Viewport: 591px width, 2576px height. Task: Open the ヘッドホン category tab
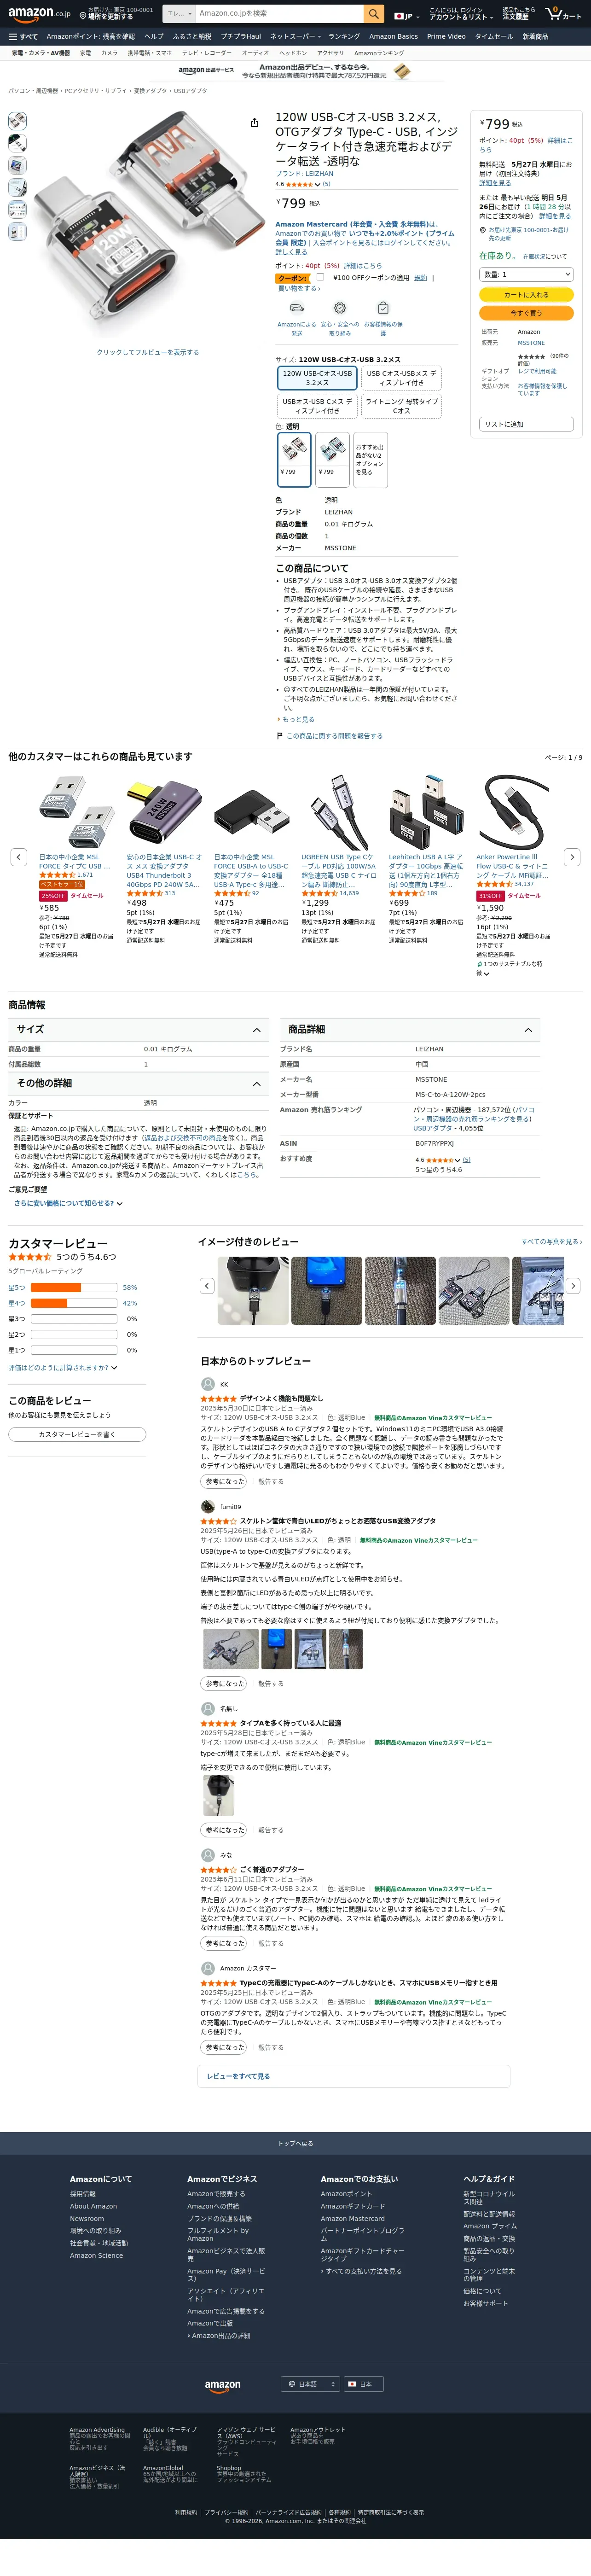(x=293, y=53)
